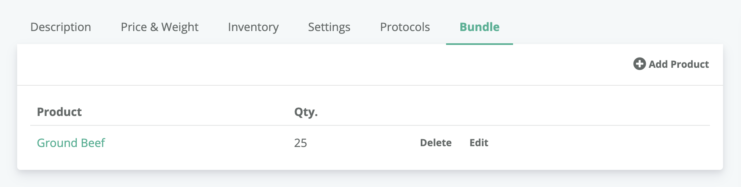741x187 pixels.
Task: Select the quantity value 25
Action: [301, 143]
